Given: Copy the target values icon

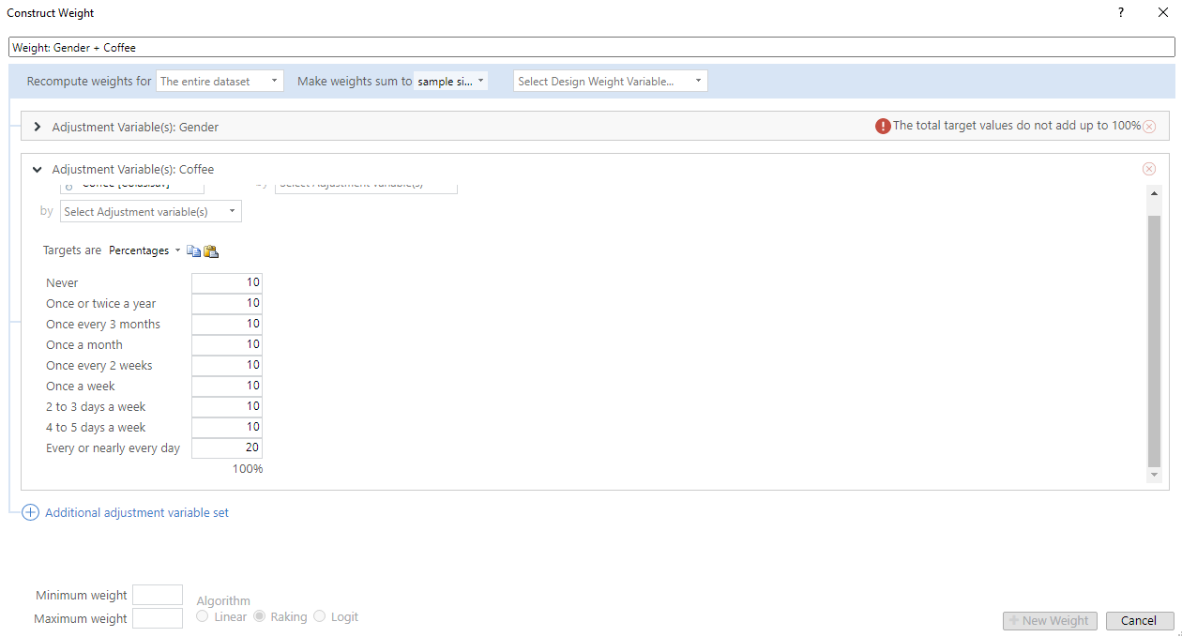Looking at the screenshot, I should (x=193, y=251).
